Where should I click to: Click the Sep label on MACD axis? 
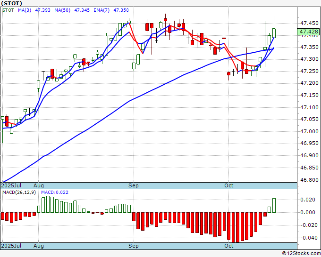pyautogui.click(x=134, y=246)
